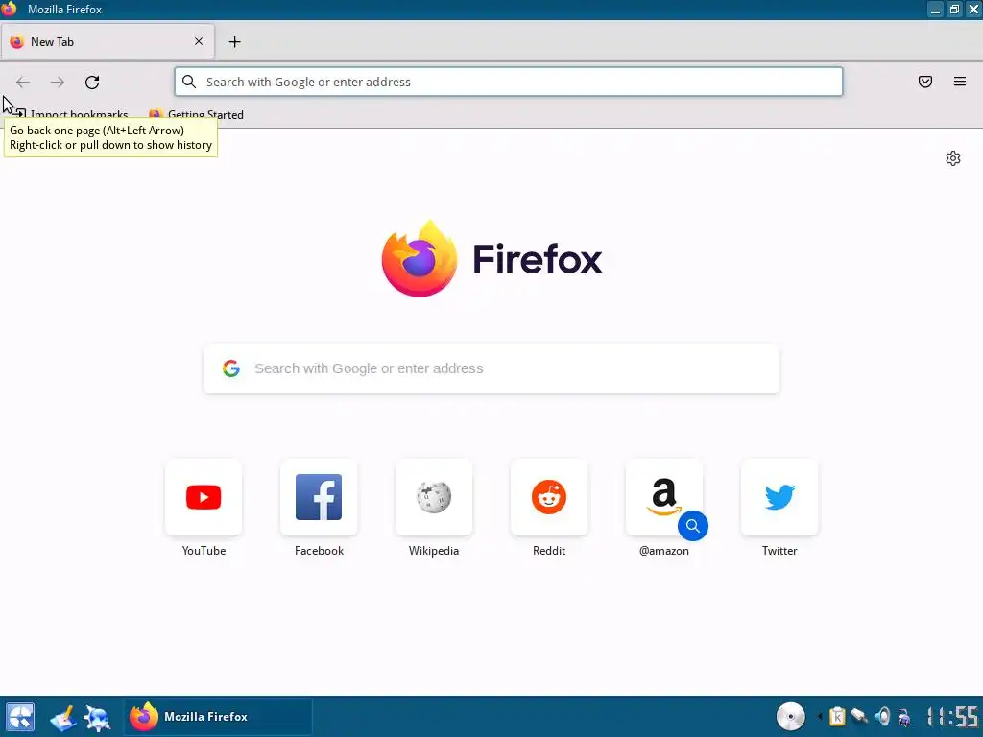The image size is (983, 737).
Task: Open new tab personalization gear
Action: point(953,158)
